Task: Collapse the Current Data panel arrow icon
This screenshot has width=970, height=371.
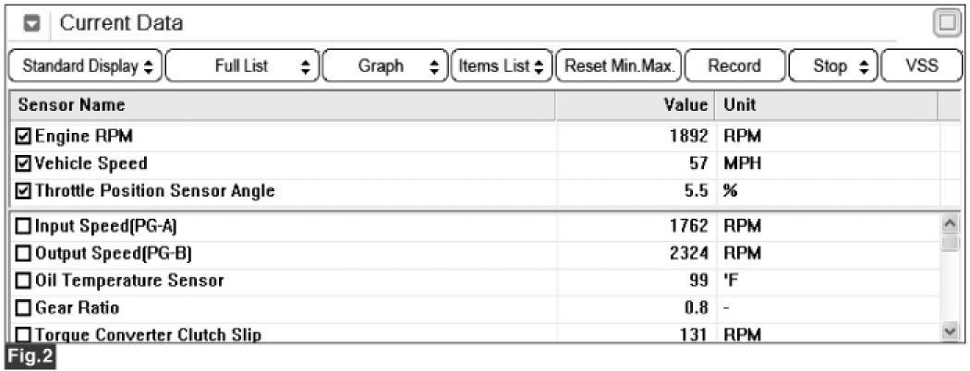Action: (30, 23)
